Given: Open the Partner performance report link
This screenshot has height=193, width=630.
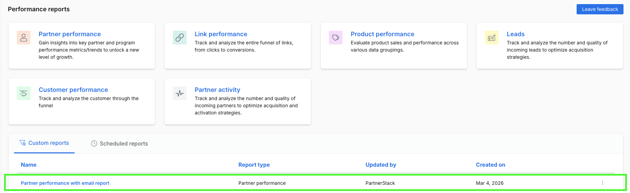Looking at the screenshot, I should (70, 34).
